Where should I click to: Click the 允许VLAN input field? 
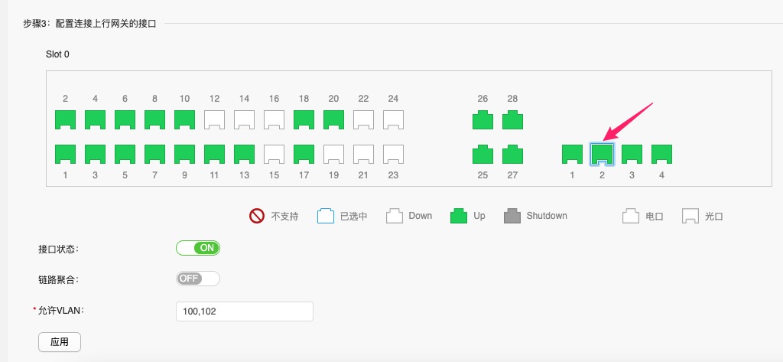pos(245,311)
